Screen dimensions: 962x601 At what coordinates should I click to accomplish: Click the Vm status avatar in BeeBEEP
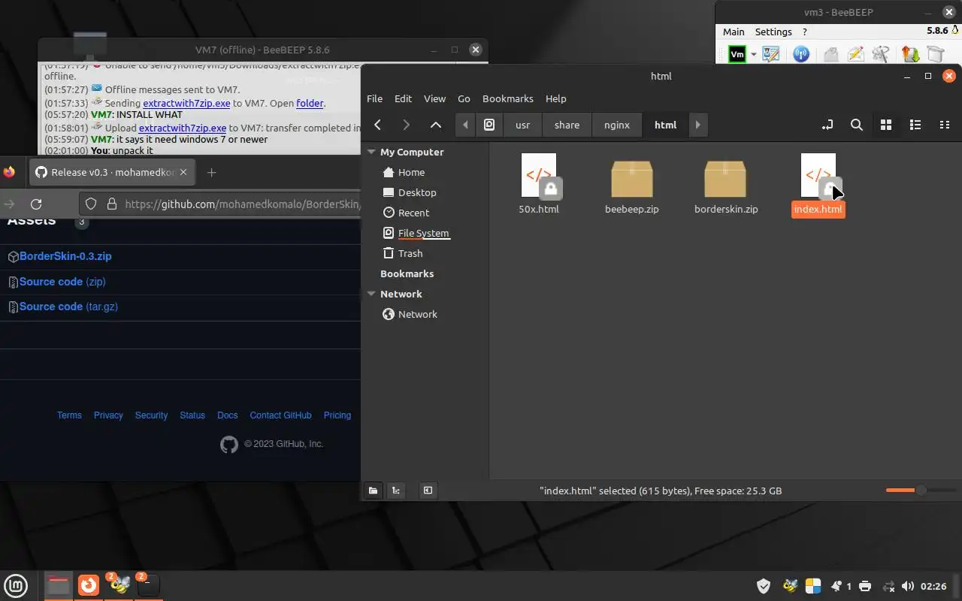[x=737, y=54]
